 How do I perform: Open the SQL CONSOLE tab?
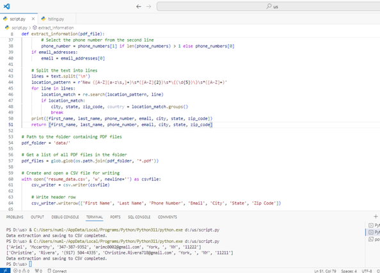[139, 217]
